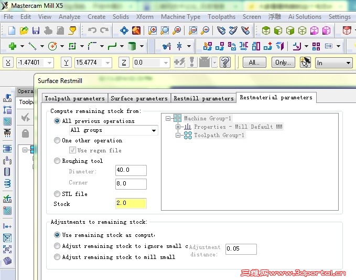Open the X coordinate dropdown arrow

[49, 63]
